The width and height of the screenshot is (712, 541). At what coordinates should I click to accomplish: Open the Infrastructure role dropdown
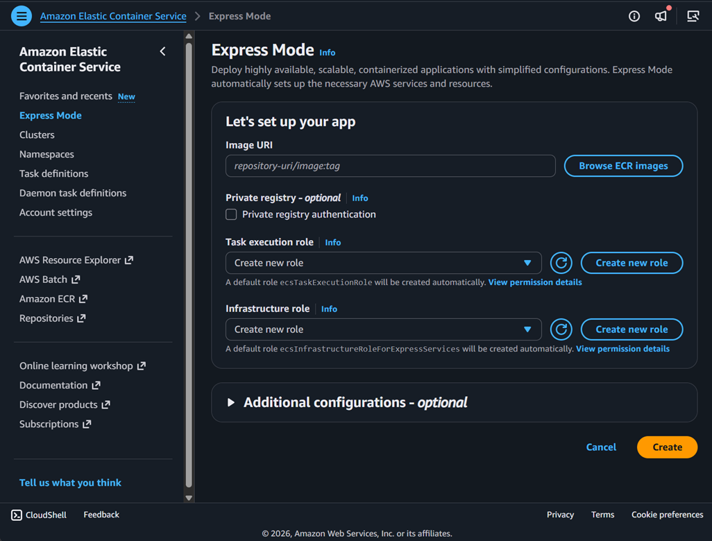pos(383,329)
